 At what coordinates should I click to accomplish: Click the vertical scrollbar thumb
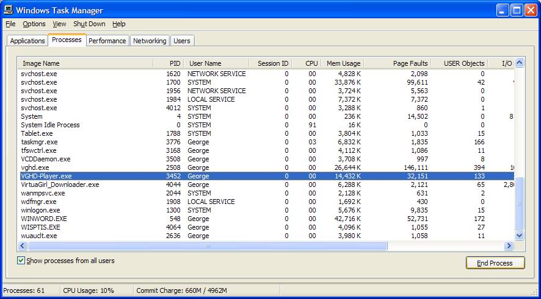520,203
